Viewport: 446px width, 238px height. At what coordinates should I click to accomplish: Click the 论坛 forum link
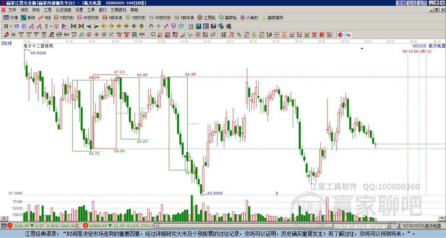click(412, 3)
